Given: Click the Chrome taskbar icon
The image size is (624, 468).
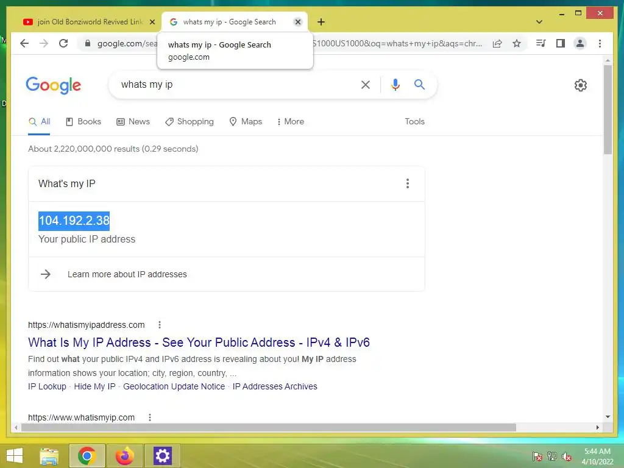Looking at the screenshot, I should coord(87,456).
